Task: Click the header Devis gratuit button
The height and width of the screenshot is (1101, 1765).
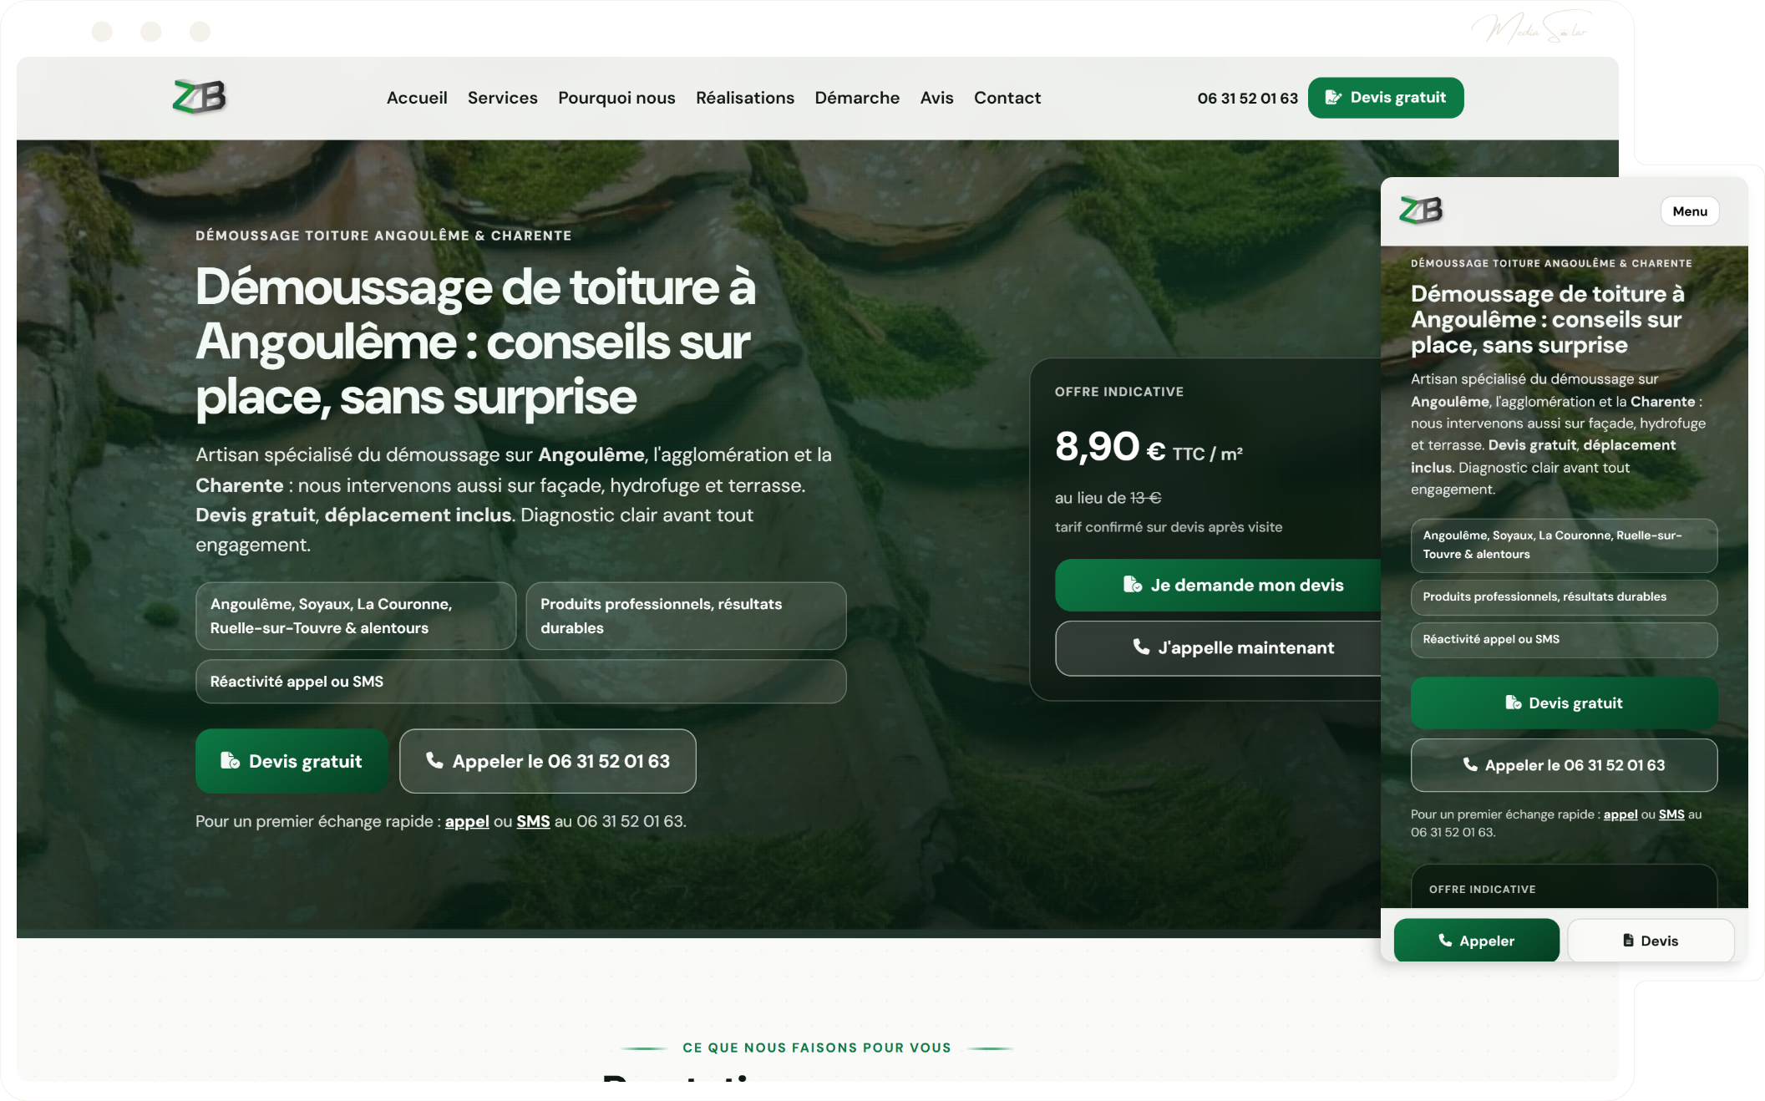Action: point(1386,98)
